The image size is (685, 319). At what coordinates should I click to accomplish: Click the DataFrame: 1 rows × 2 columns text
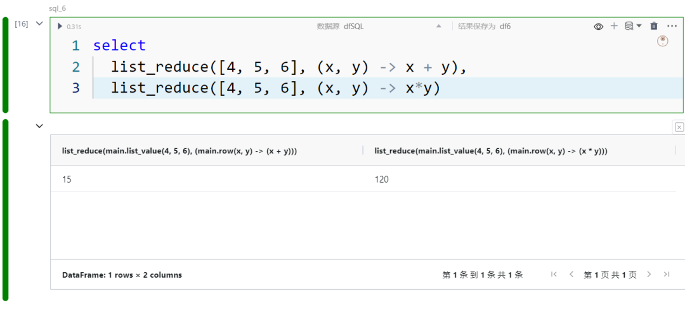click(122, 275)
